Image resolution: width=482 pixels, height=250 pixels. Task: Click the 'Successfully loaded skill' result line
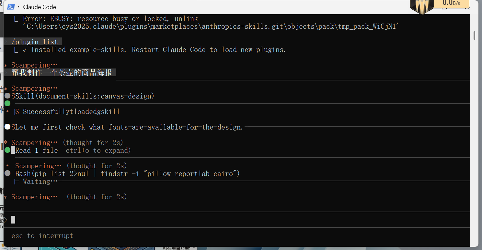tap(71, 112)
